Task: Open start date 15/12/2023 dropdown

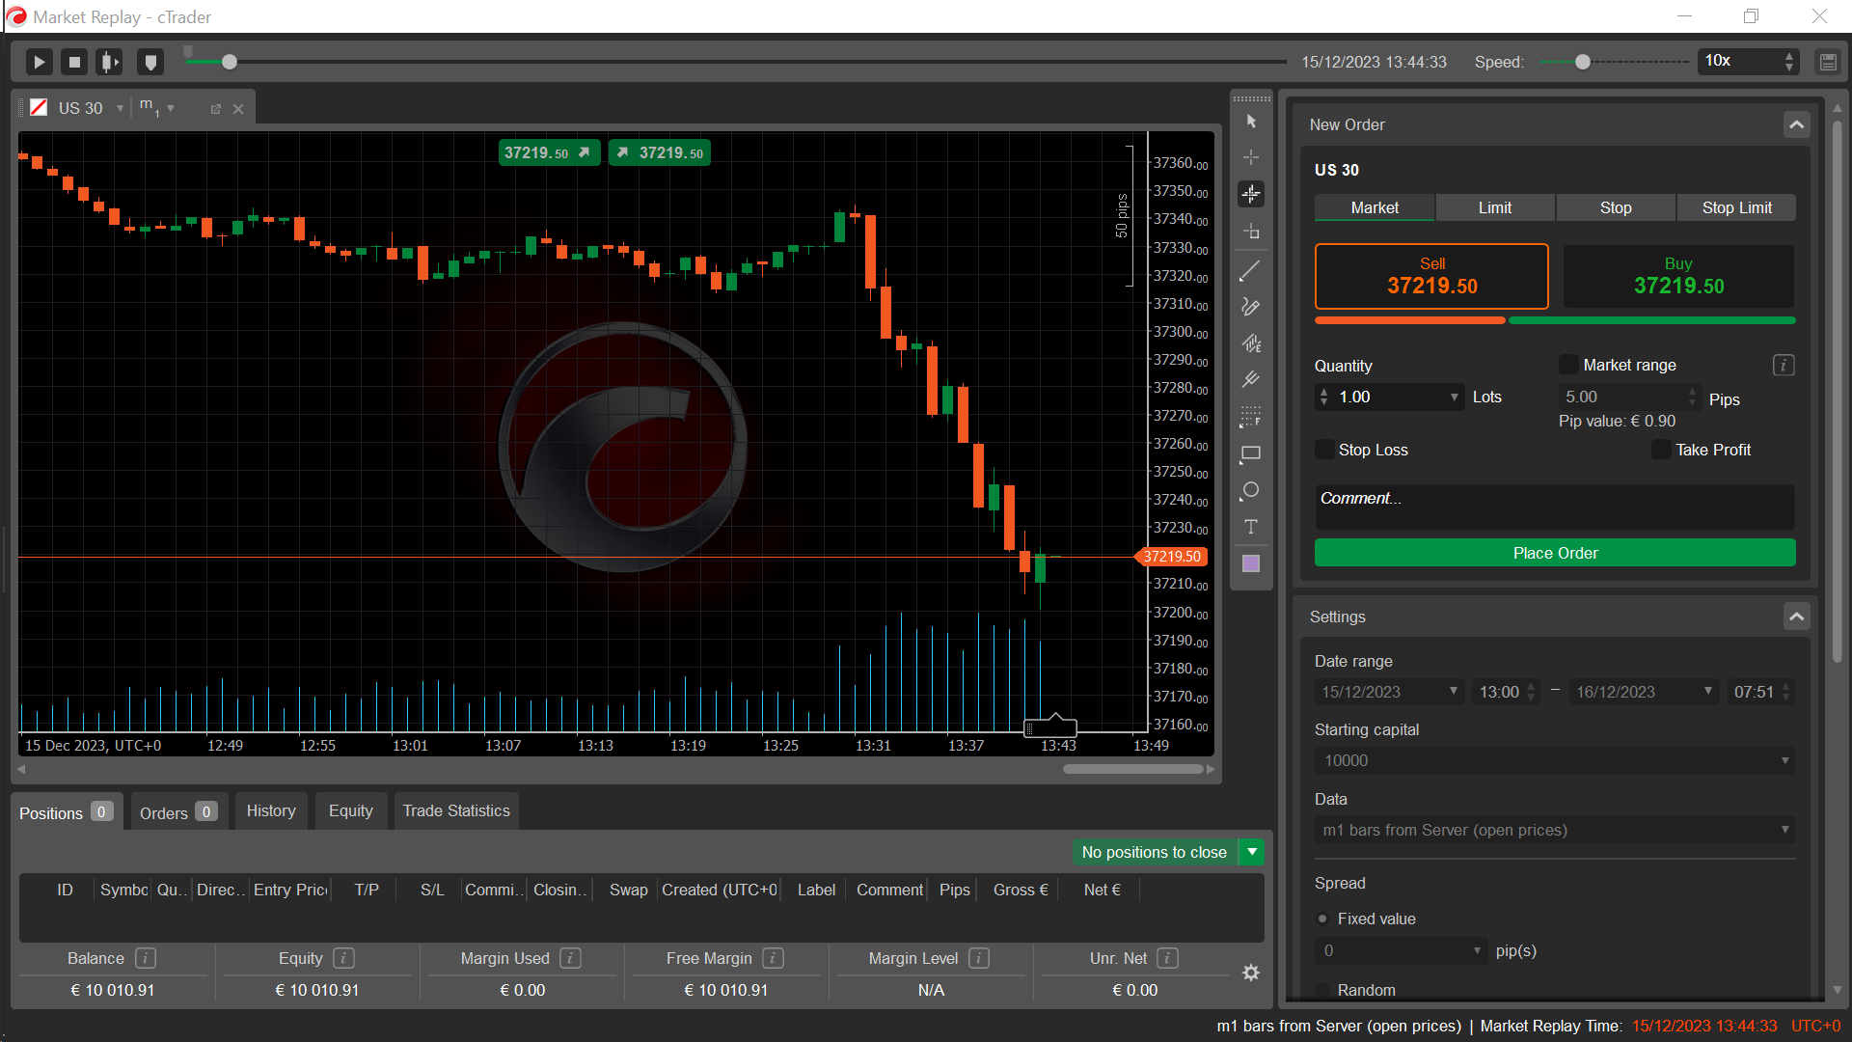Action: coord(1453,692)
